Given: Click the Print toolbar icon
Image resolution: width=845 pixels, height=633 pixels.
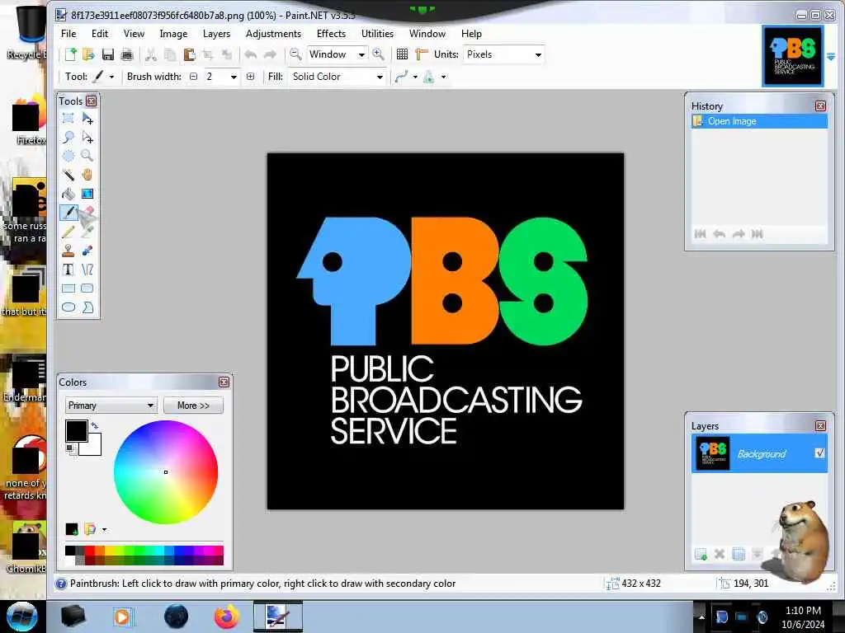Looking at the screenshot, I should point(127,54).
